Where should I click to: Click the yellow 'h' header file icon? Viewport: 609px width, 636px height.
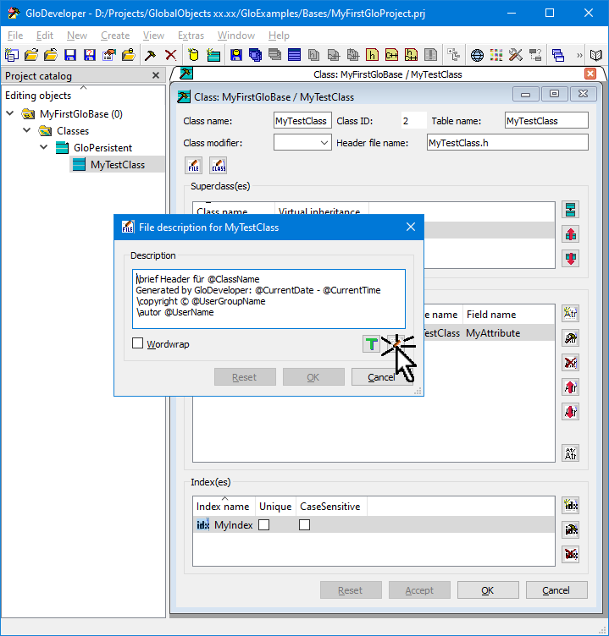pyautogui.click(x=372, y=55)
